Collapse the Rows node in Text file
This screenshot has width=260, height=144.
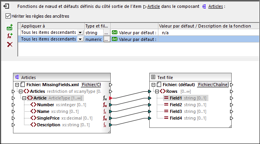pos(157,91)
